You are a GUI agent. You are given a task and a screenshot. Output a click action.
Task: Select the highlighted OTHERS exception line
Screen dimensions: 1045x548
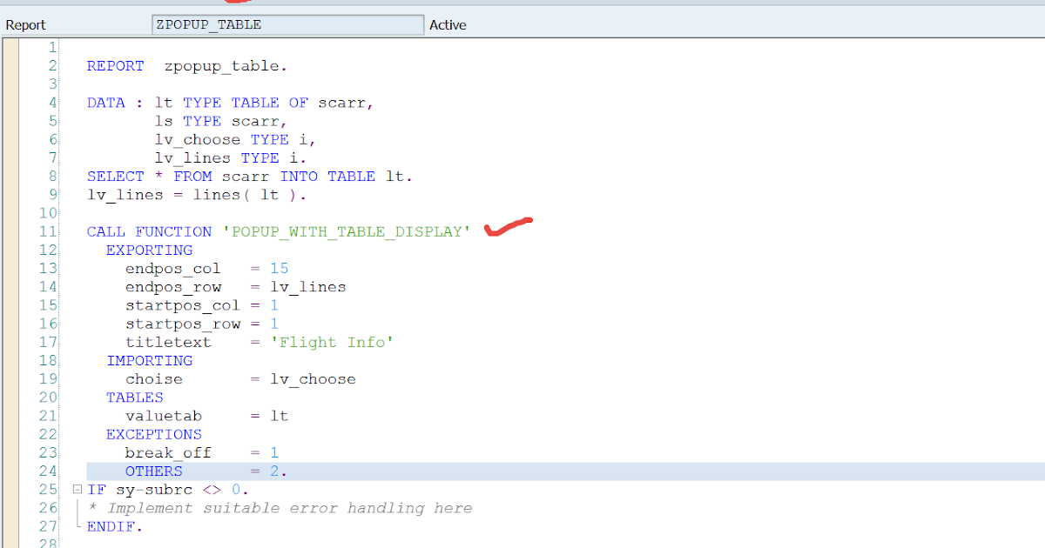pos(154,471)
